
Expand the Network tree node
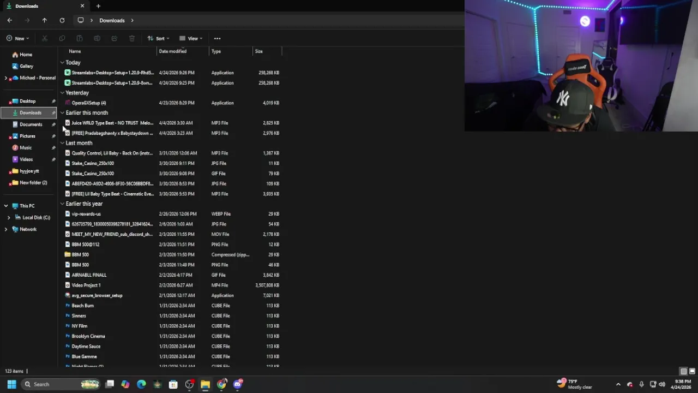[x=6, y=229]
